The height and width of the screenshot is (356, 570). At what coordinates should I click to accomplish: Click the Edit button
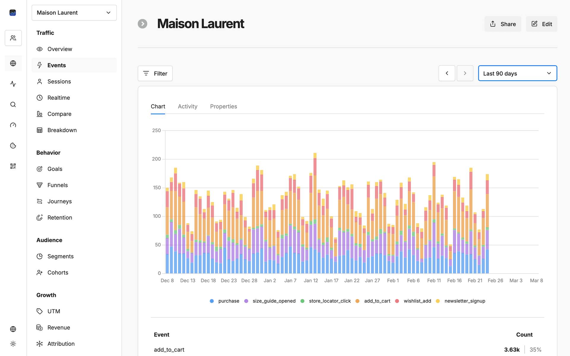pyautogui.click(x=541, y=24)
